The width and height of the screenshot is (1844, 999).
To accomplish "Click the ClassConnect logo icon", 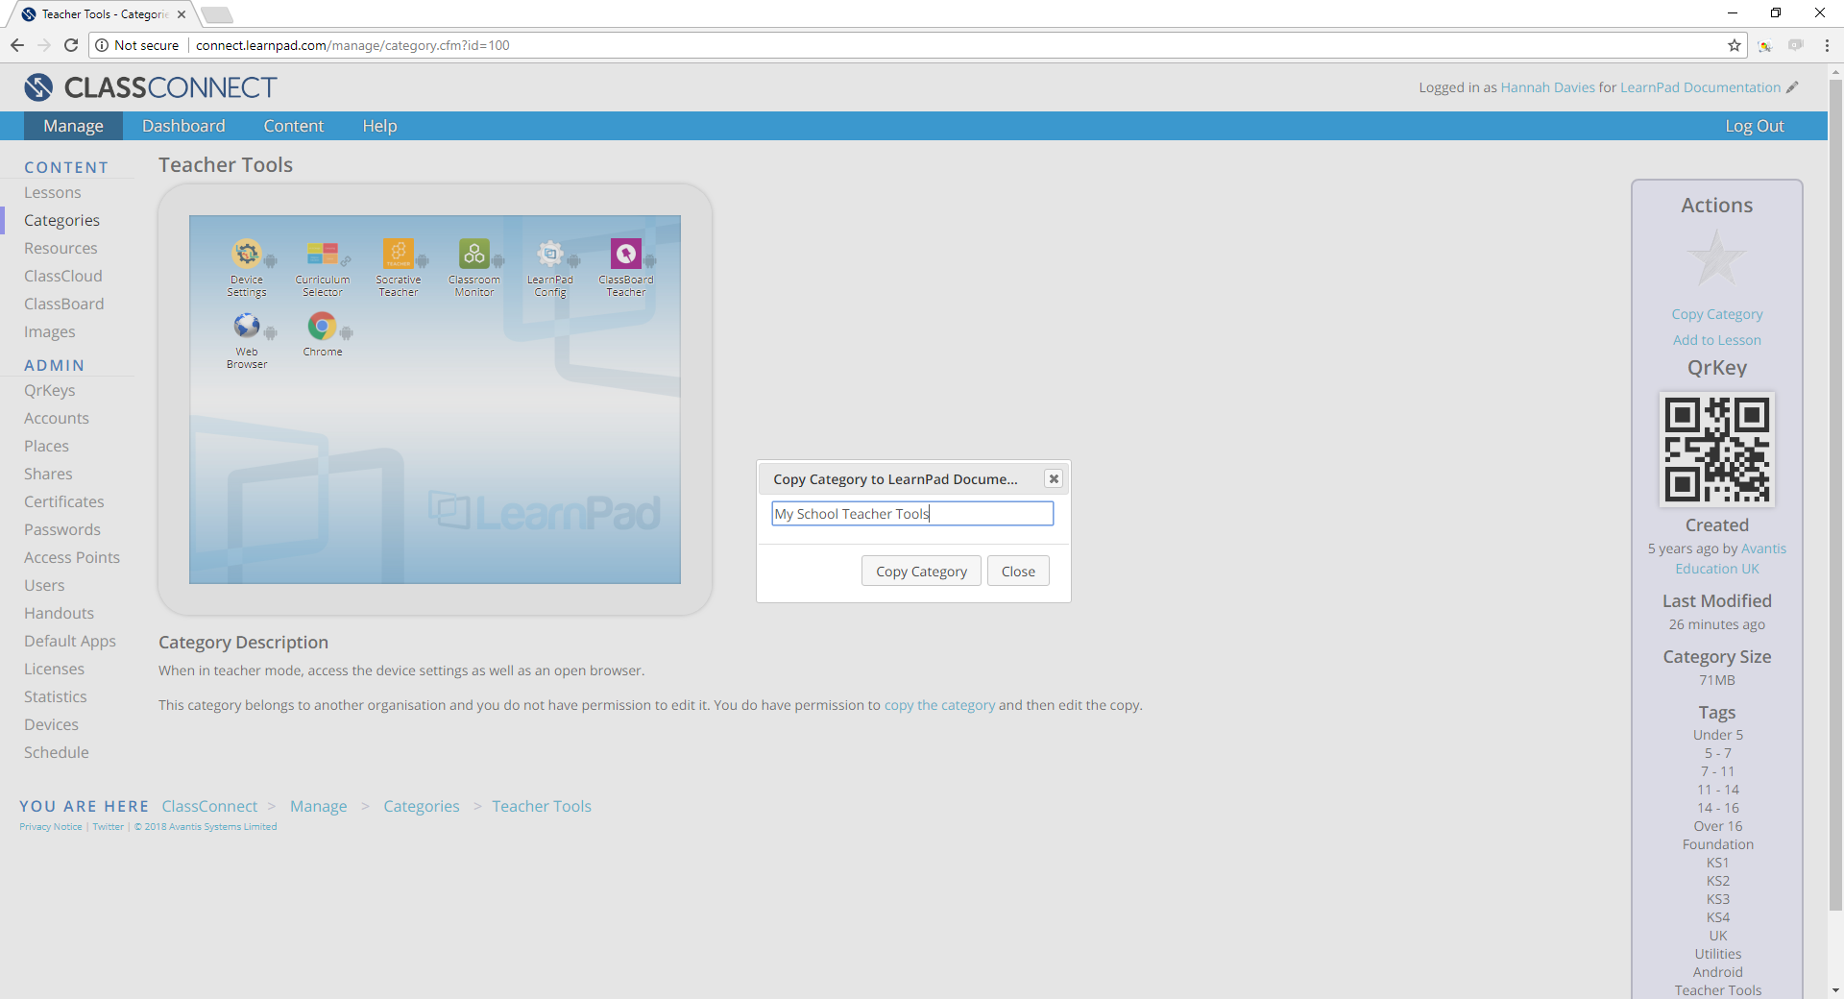I will (38, 87).
